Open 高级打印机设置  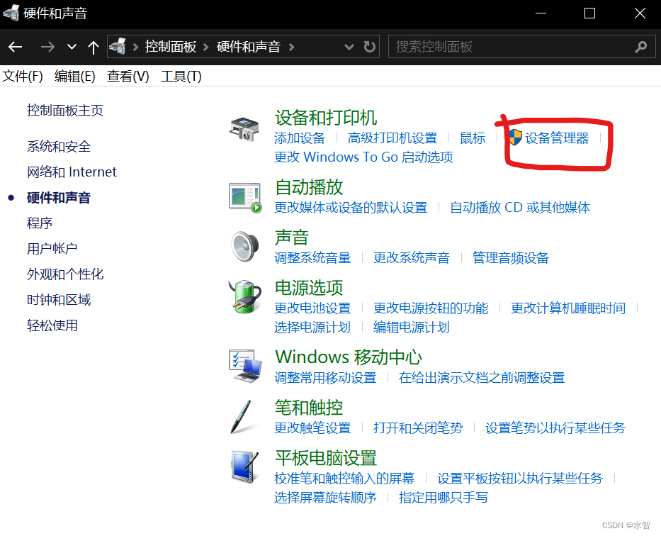tap(392, 138)
